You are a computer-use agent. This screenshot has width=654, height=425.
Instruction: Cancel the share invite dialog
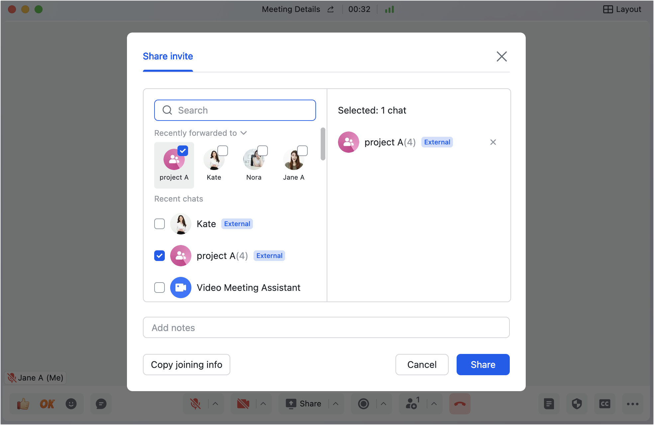422,365
